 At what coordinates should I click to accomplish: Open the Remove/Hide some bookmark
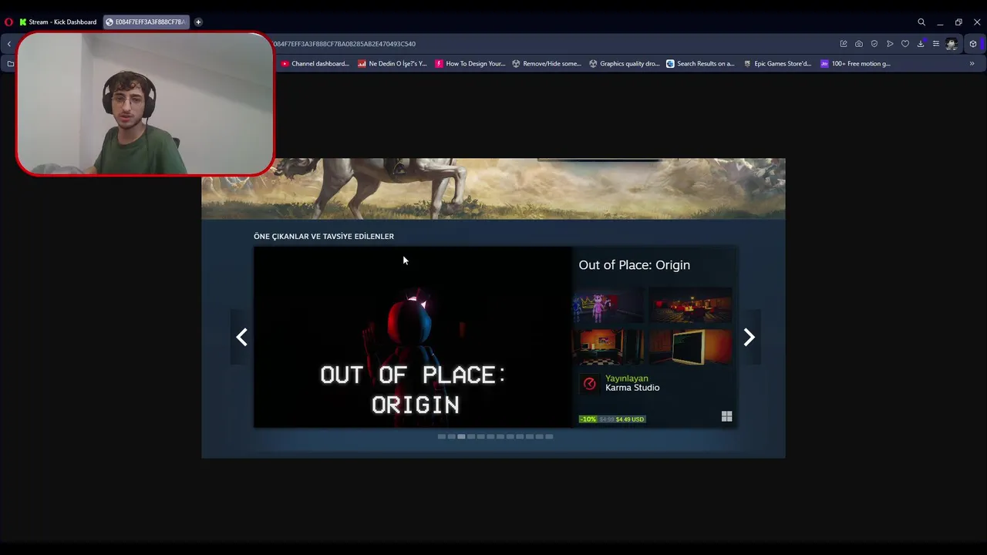point(547,64)
